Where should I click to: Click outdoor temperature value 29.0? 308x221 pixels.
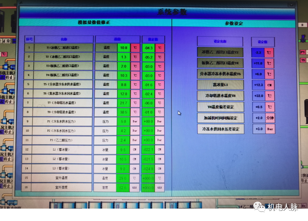pos(123,178)
